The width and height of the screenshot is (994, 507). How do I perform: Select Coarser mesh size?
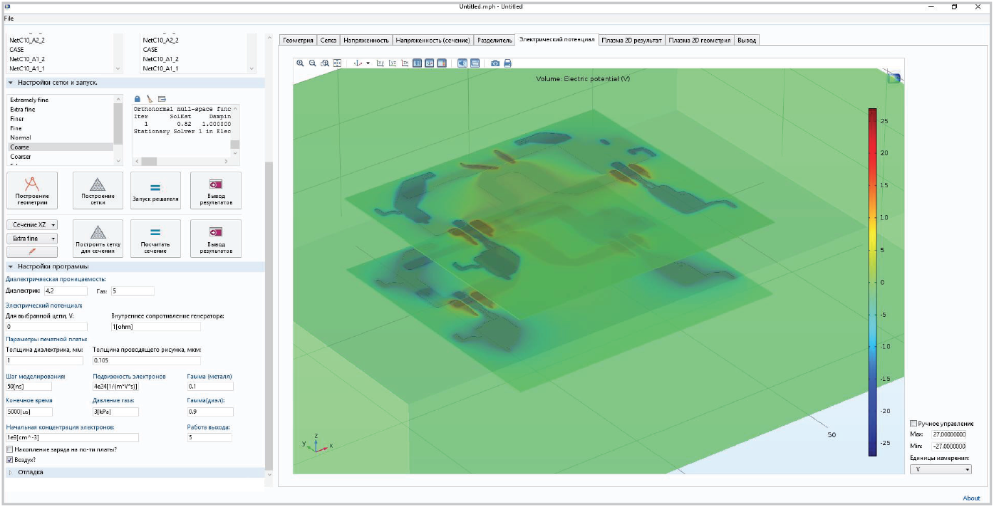coord(60,156)
